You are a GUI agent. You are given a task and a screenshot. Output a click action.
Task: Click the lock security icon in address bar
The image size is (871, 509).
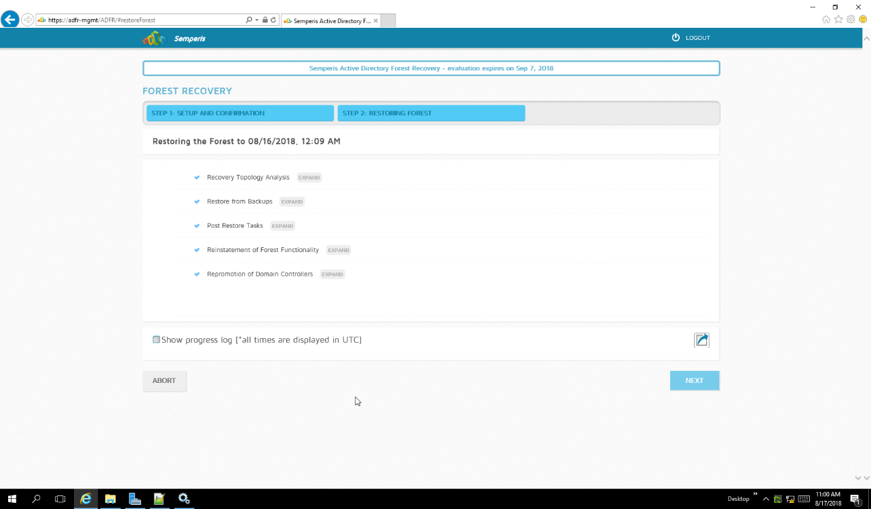click(265, 20)
